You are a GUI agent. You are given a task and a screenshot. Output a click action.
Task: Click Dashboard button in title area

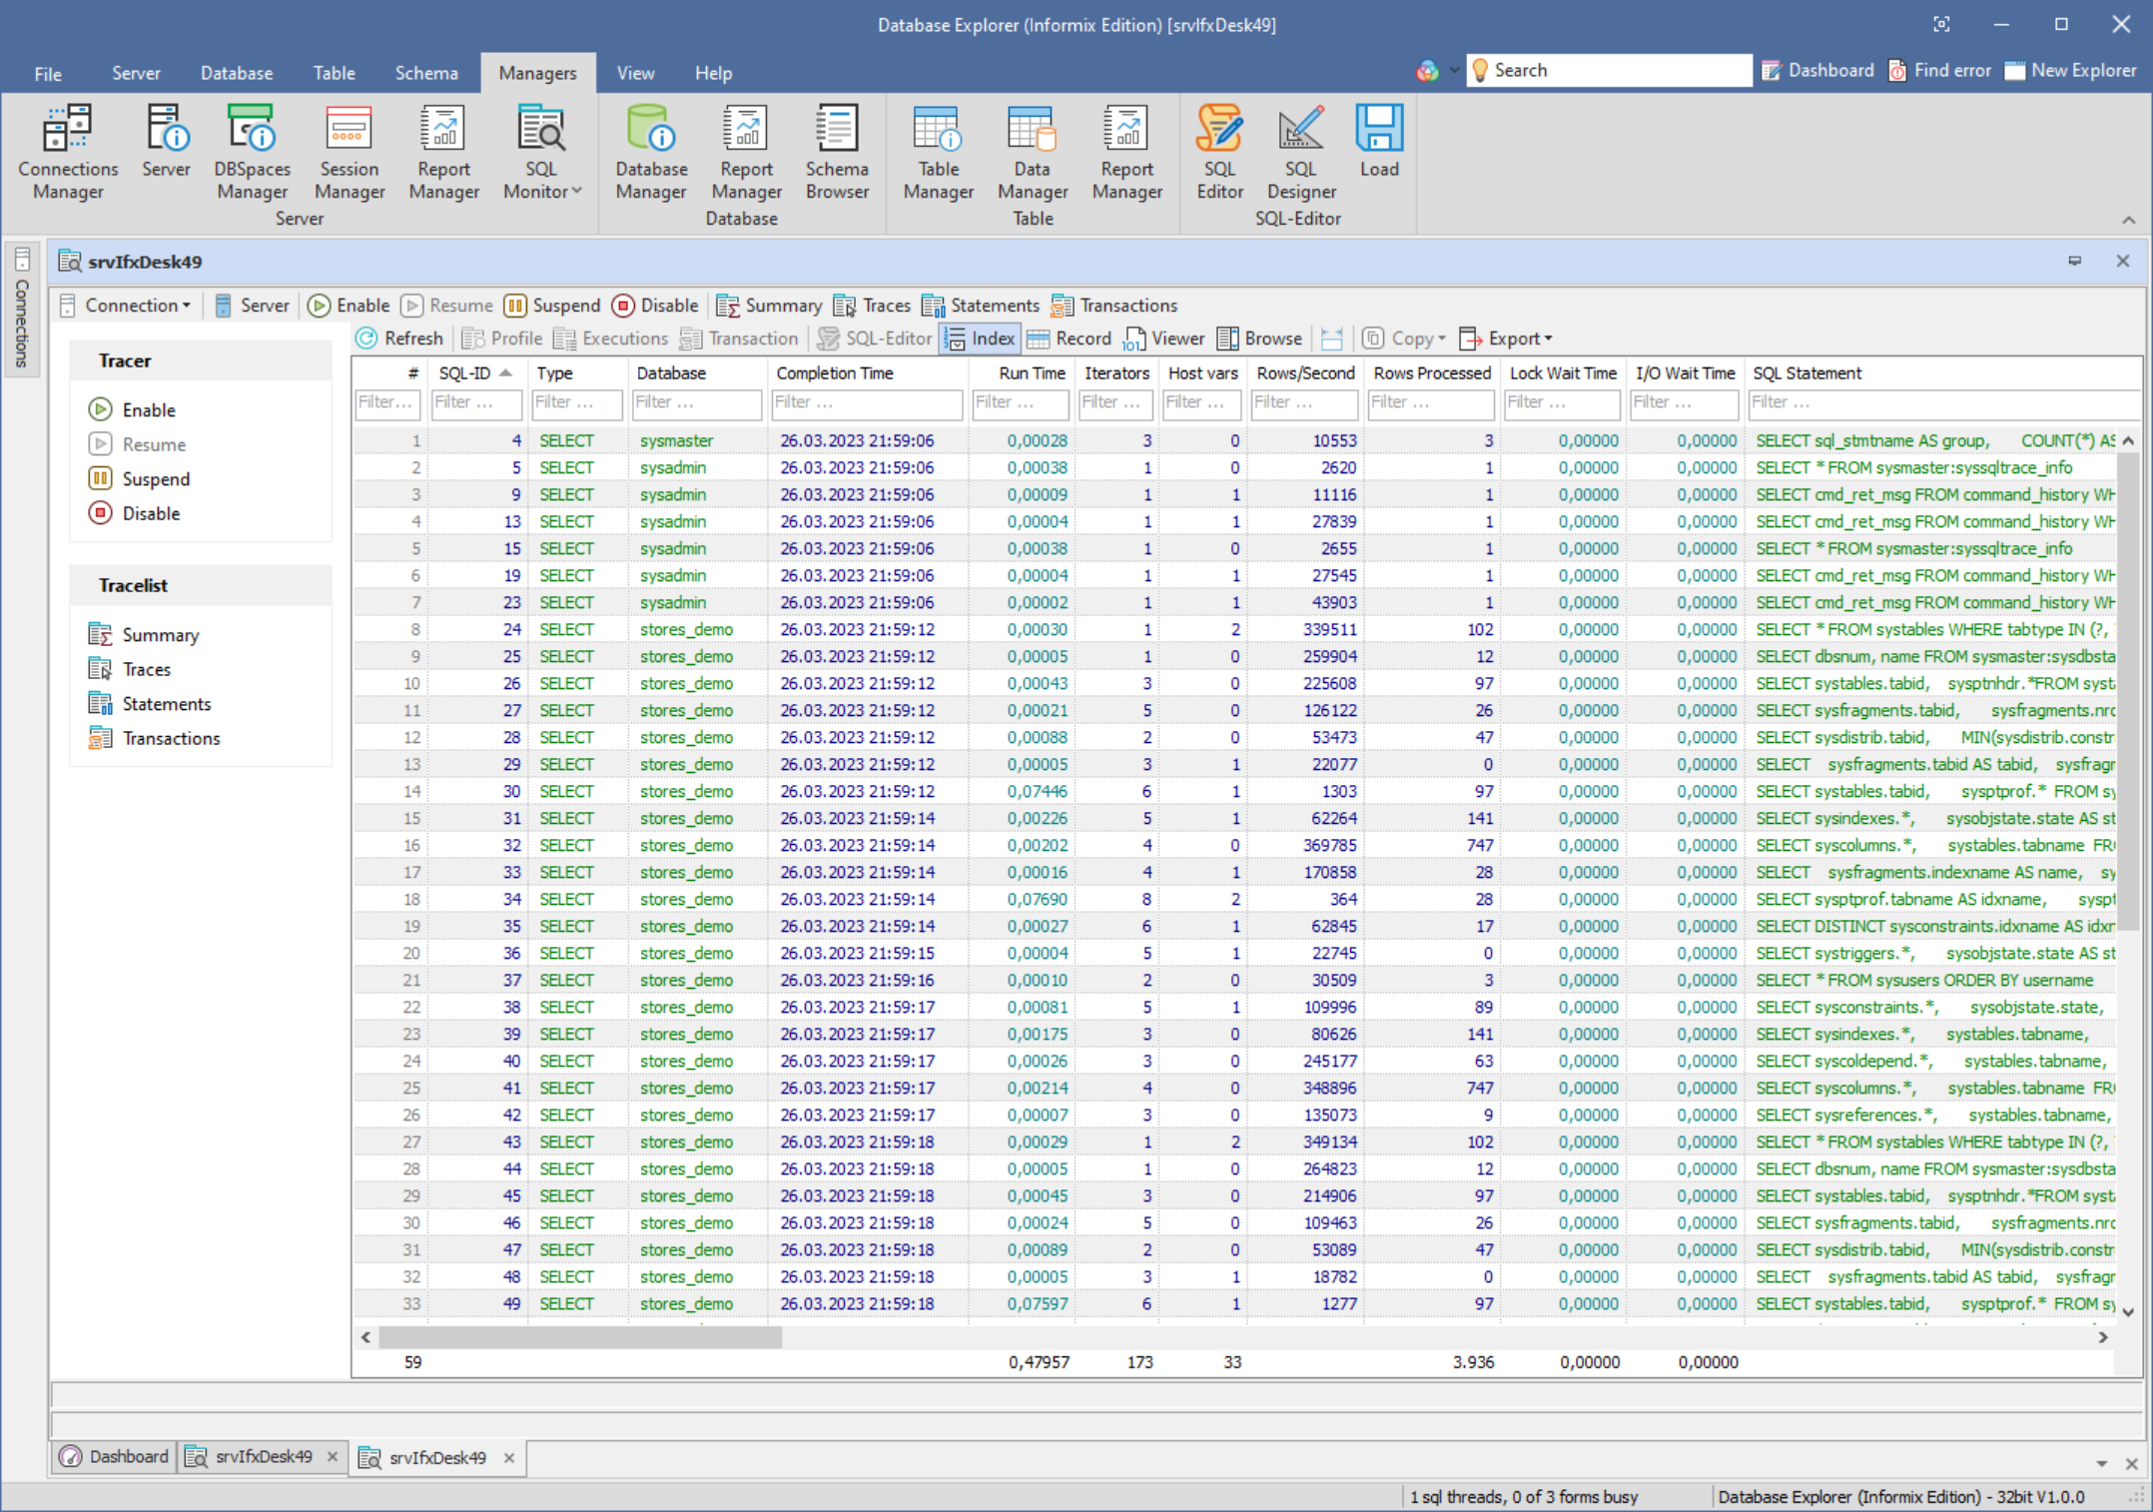(x=1817, y=70)
